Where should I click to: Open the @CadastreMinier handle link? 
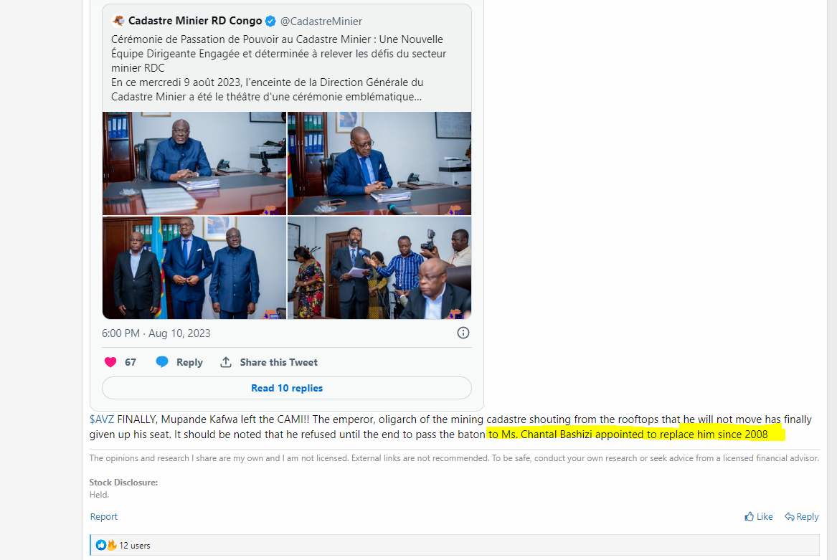(x=321, y=22)
